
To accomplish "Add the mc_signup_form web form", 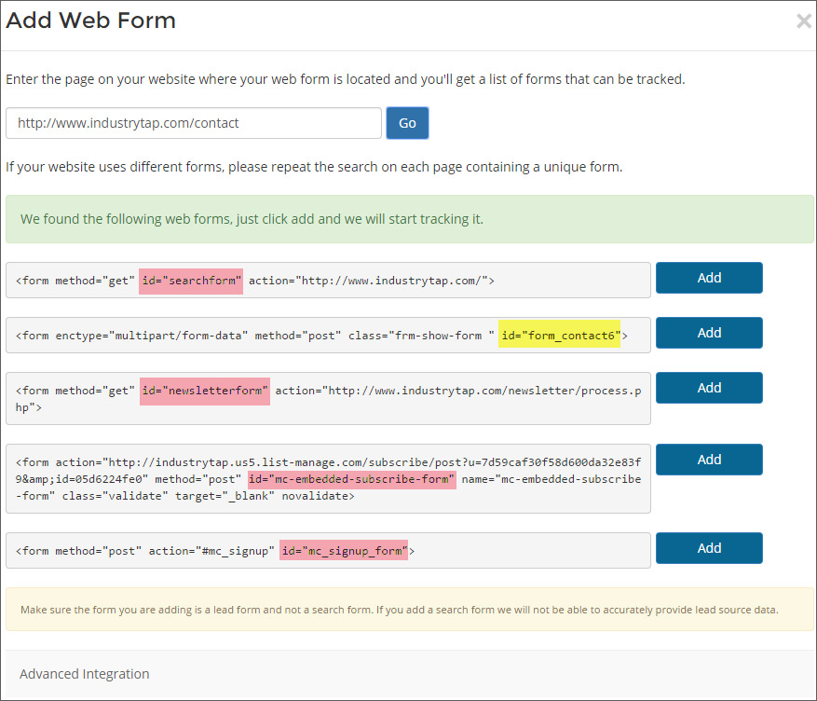I will point(709,548).
